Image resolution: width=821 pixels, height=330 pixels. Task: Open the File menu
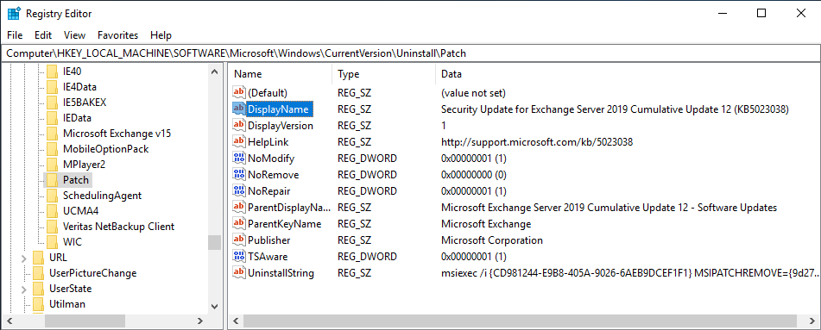(15, 35)
